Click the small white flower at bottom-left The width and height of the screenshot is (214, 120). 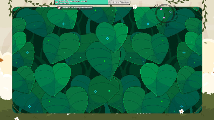pyautogui.click(x=17, y=119)
